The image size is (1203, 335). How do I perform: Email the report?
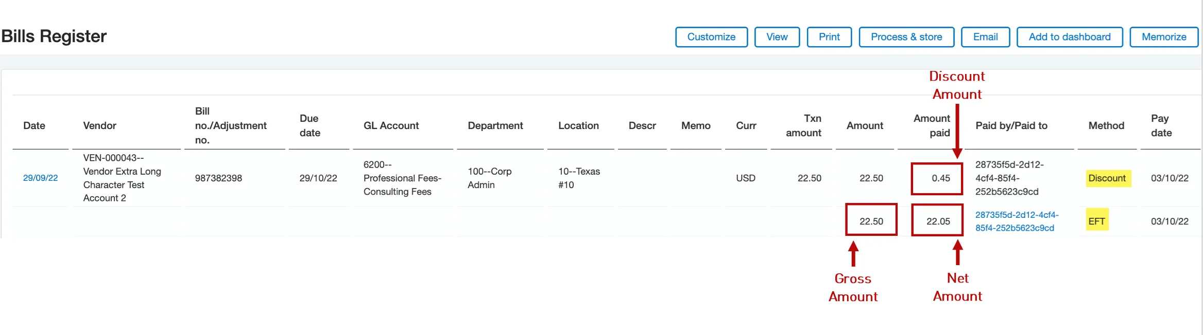(985, 37)
